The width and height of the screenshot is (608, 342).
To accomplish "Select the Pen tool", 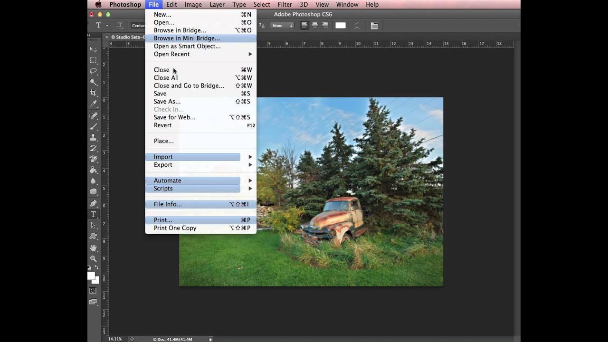I will 93,203.
